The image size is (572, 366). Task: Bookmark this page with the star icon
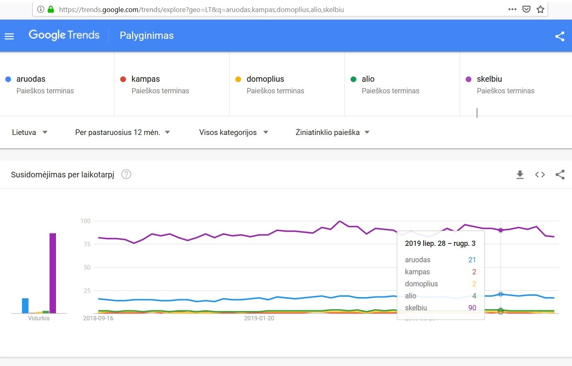pyautogui.click(x=540, y=9)
